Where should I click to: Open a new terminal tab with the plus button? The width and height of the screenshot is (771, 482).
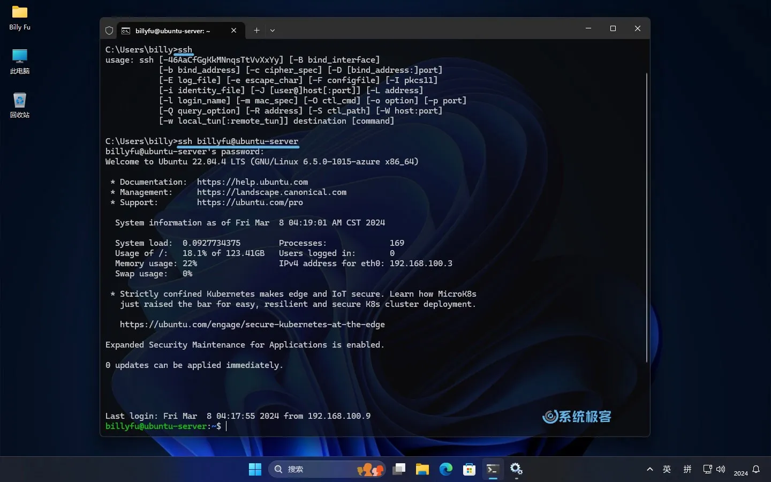(256, 31)
